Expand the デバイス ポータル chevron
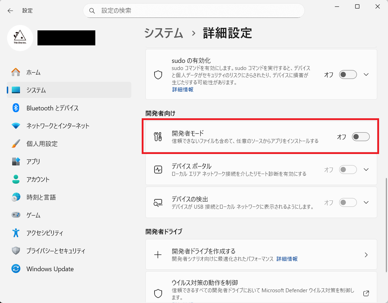 [366, 170]
